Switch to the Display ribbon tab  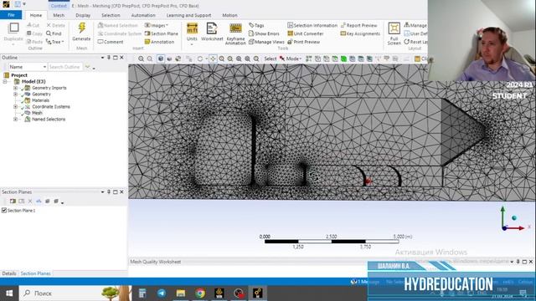(x=83, y=15)
